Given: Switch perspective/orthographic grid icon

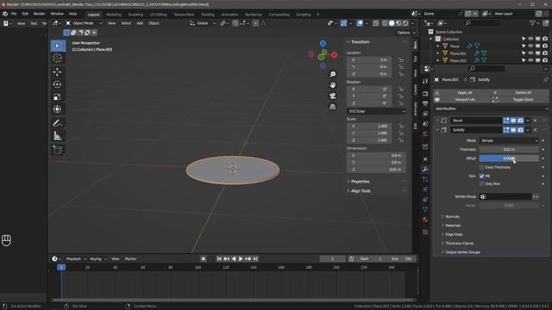Looking at the screenshot, I should click(x=332, y=107).
